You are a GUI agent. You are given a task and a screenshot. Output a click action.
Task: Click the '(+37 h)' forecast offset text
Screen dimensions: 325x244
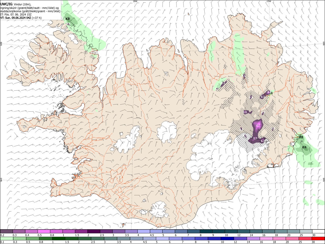(37, 18)
